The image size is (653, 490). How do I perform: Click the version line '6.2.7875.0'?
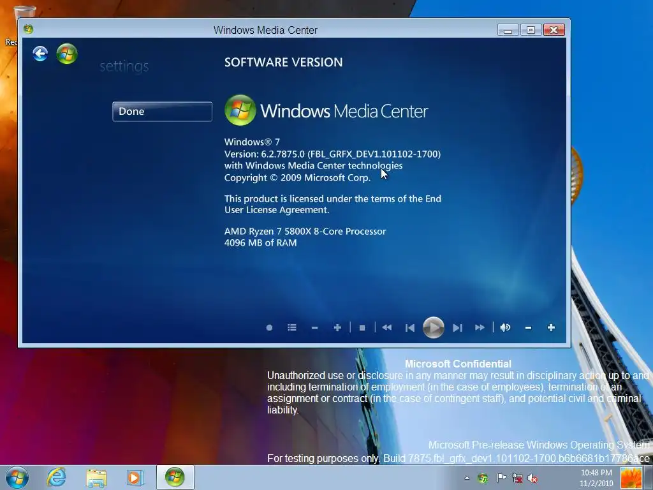click(x=332, y=154)
